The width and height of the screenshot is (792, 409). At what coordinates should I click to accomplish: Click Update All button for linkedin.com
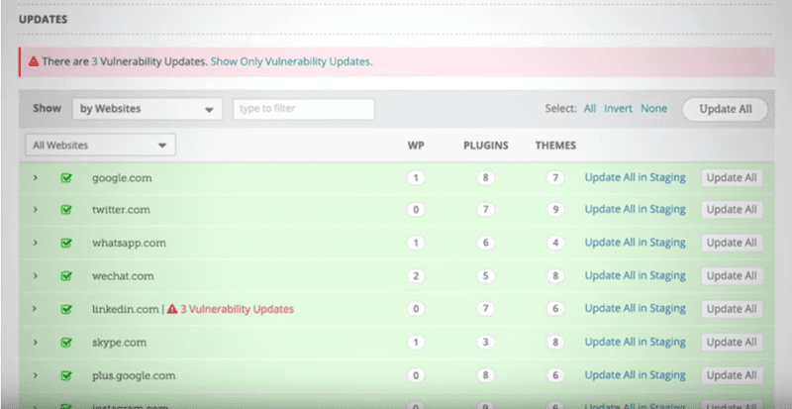click(x=732, y=309)
